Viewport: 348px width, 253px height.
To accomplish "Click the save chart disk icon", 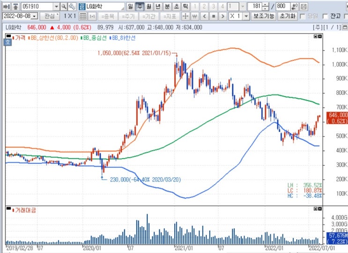I will (304, 7).
